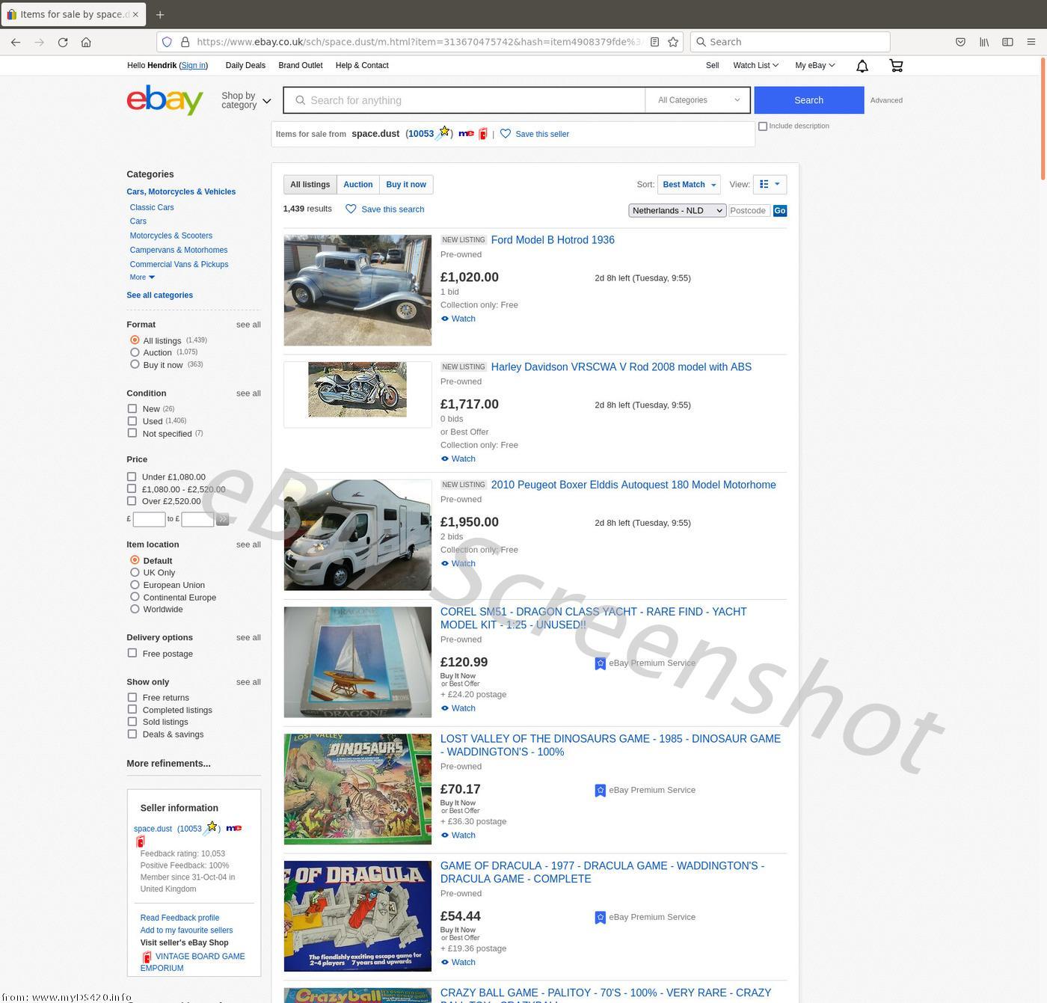
Task: Submit price range with arrow button
Action: point(222,519)
